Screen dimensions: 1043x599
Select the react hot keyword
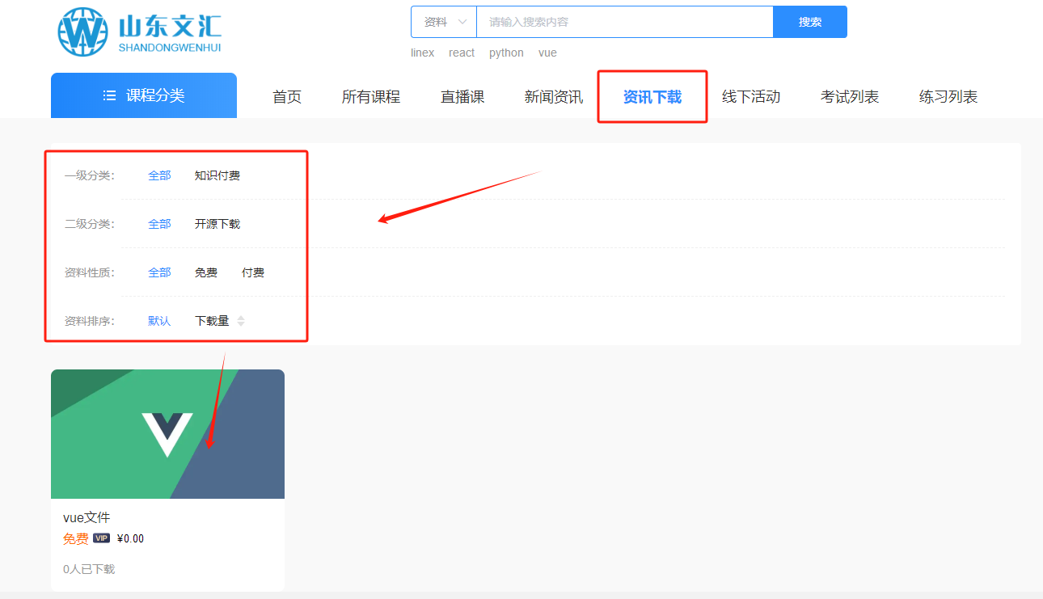tap(462, 53)
